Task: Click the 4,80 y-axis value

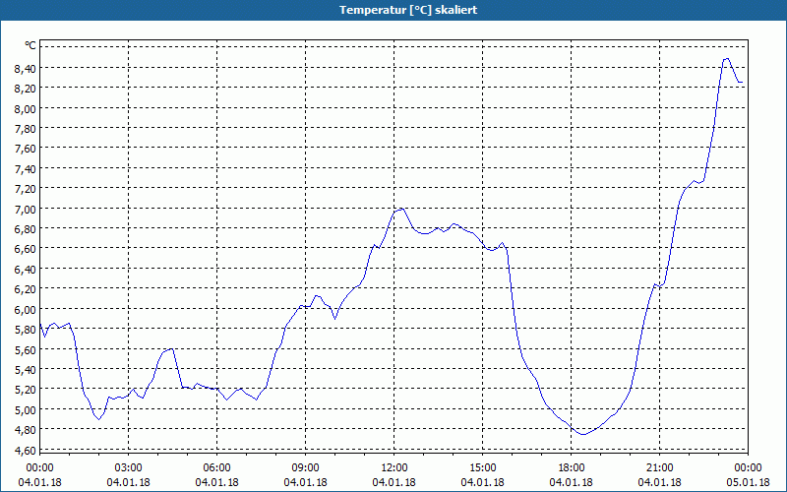Action: coord(26,430)
